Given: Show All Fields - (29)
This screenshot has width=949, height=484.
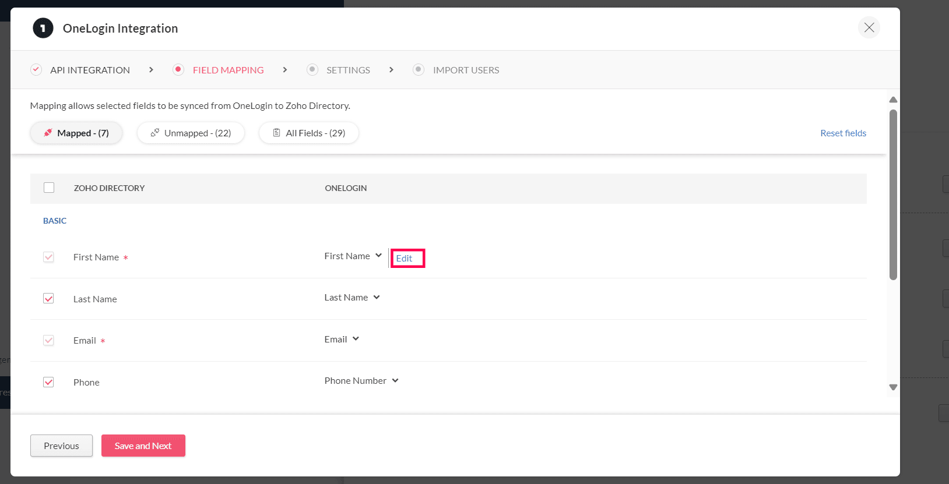Looking at the screenshot, I should [309, 133].
